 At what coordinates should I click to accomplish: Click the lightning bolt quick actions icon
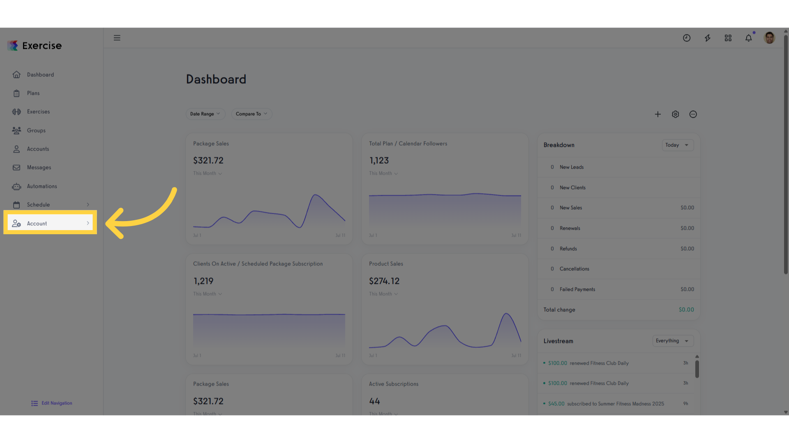pyautogui.click(x=707, y=38)
